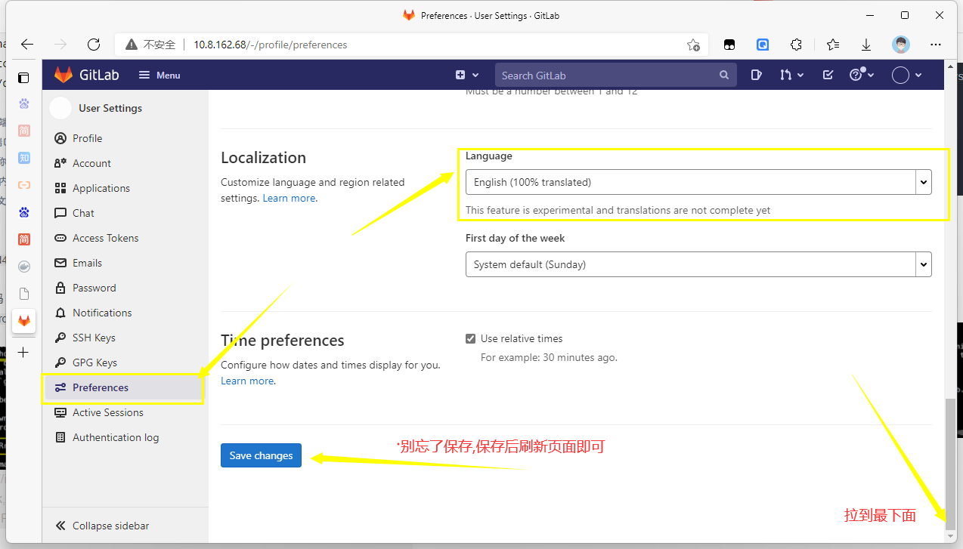The height and width of the screenshot is (549, 963).
Task: Open the Help question mark dropdown
Action: (x=862, y=75)
